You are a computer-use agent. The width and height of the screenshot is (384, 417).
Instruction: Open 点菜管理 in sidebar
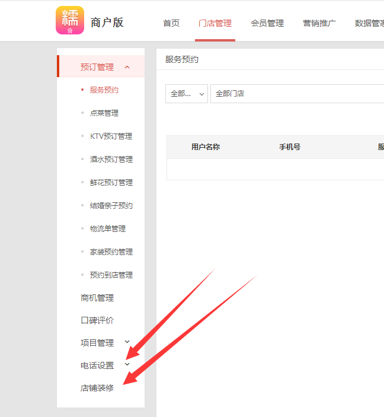[104, 113]
